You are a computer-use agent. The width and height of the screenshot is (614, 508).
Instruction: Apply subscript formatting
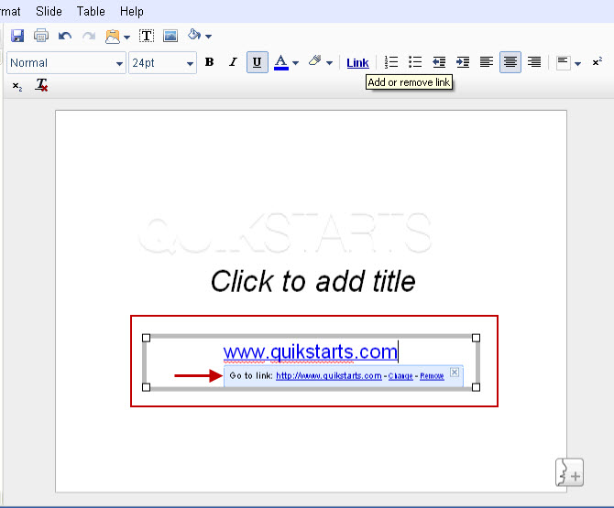click(x=17, y=86)
